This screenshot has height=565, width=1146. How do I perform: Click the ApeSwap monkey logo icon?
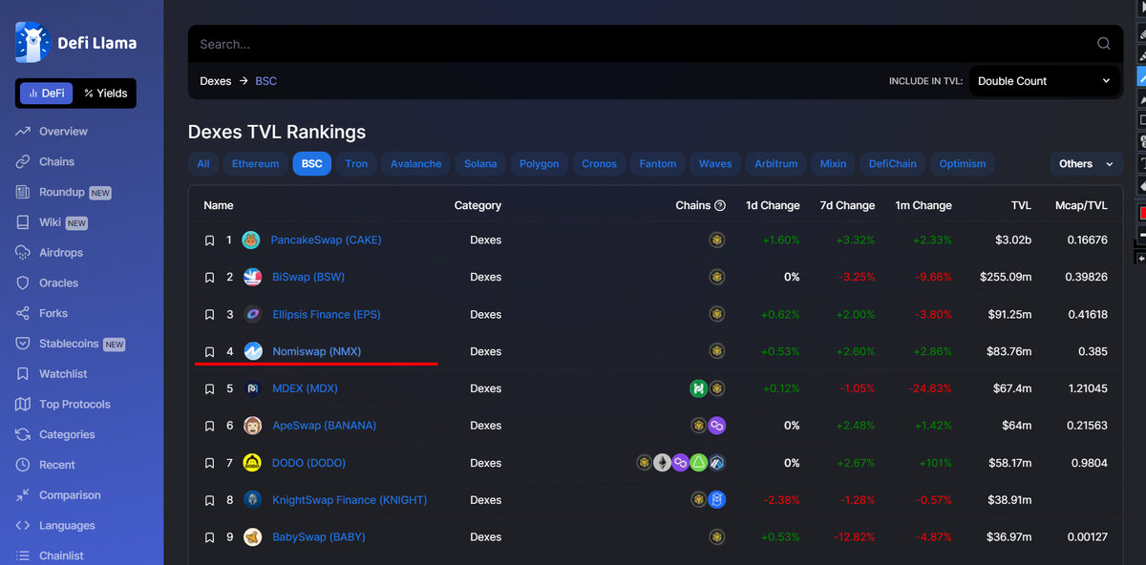point(252,426)
